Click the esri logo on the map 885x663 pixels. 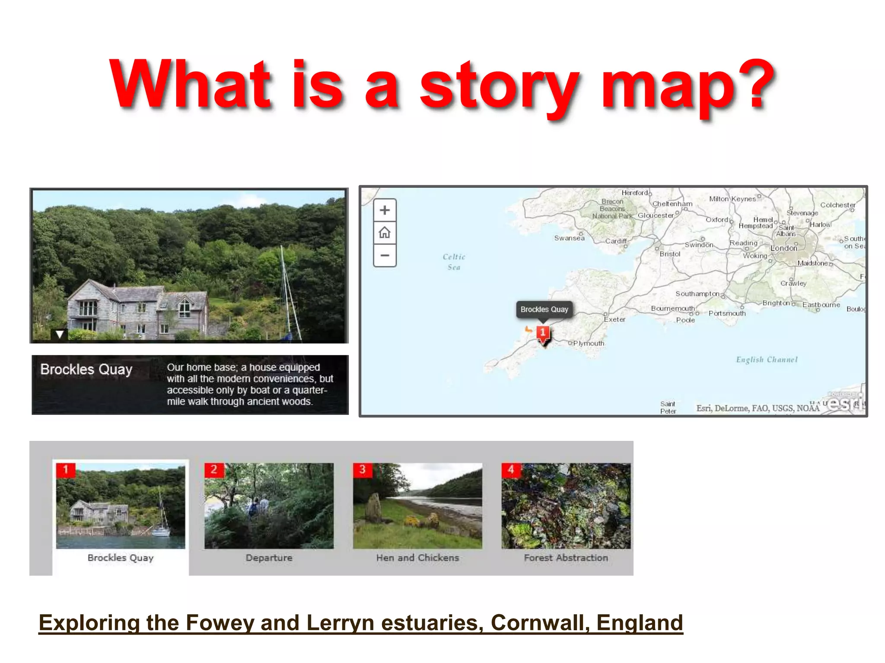tap(845, 404)
